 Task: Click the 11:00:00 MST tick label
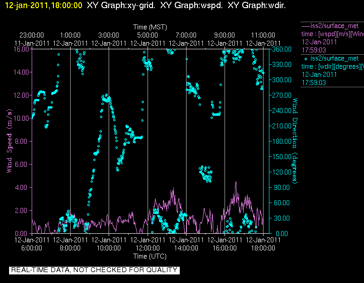(x=263, y=35)
